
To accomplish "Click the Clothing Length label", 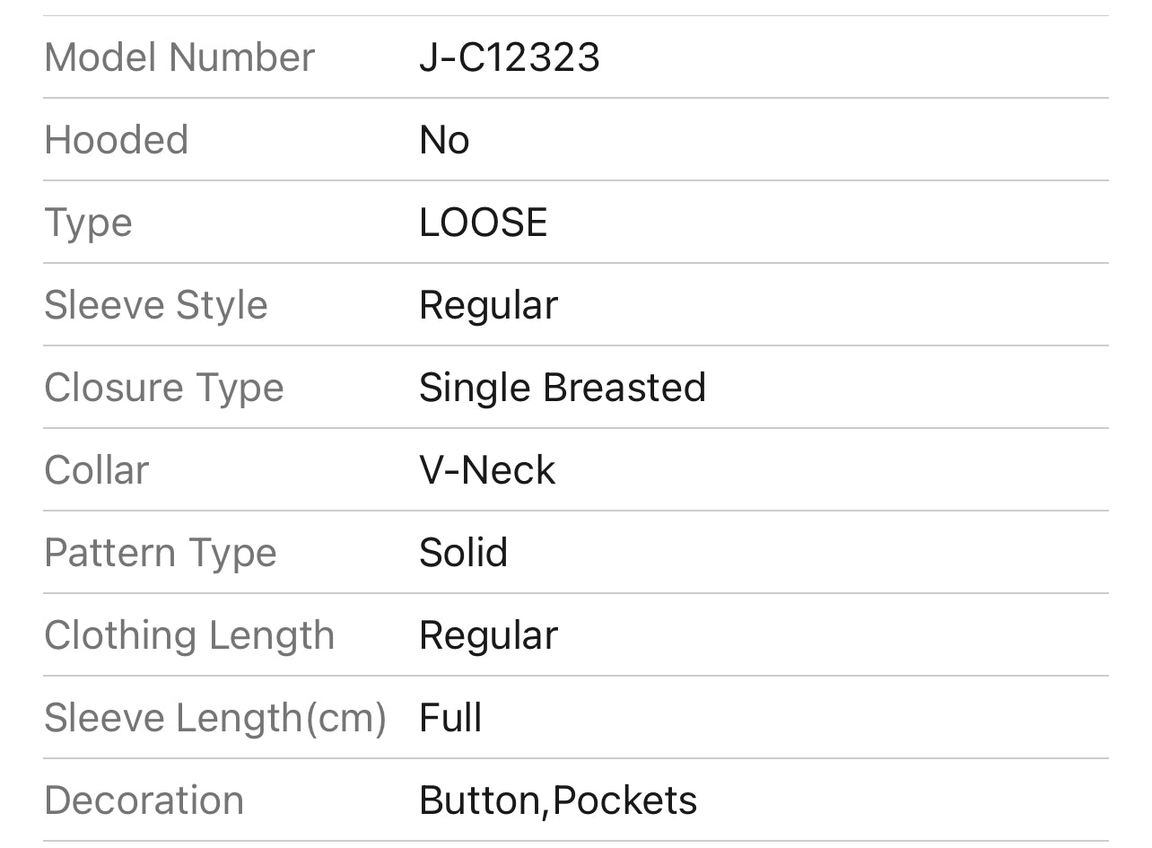I will 188,635.
